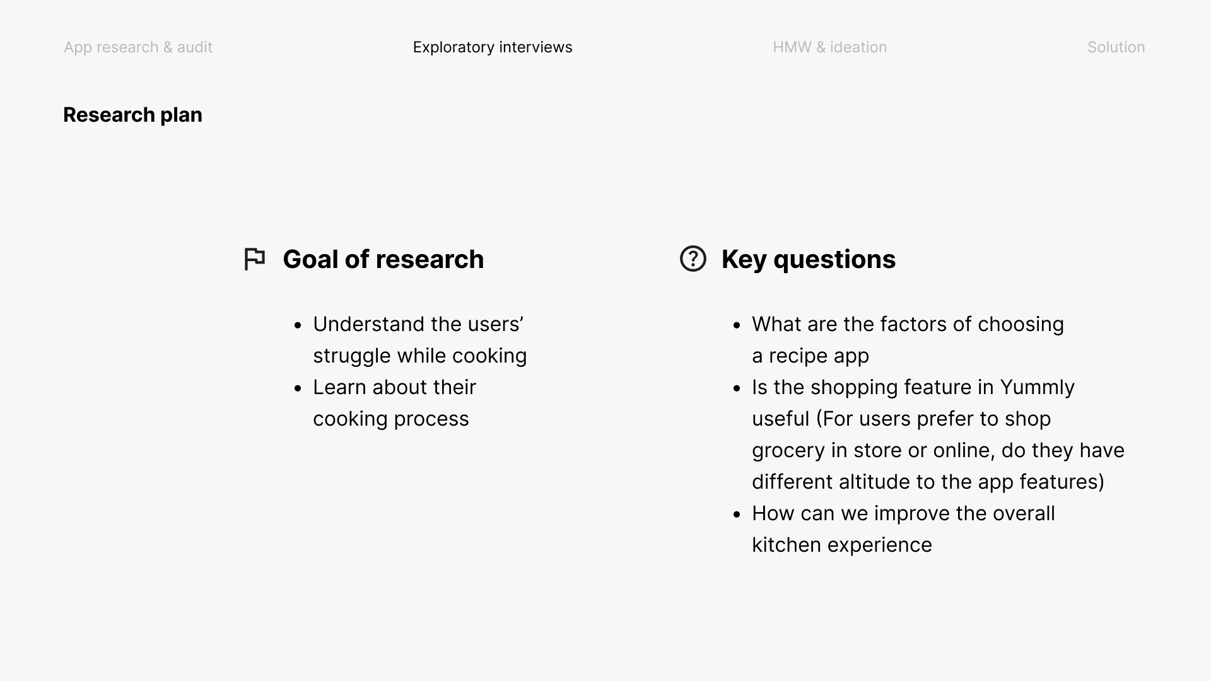1211x681 pixels.
Task: Click 'How can we improve the overall' line
Action: click(903, 513)
